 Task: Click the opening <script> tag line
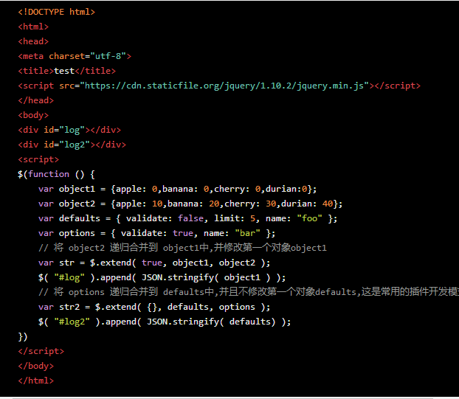pyautogui.click(x=38, y=159)
